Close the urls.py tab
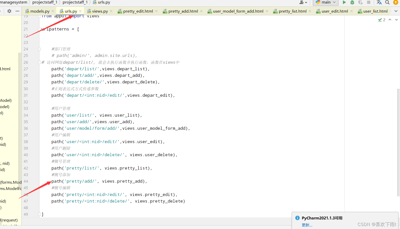The image size is (400, 229). pyautogui.click(x=80, y=11)
